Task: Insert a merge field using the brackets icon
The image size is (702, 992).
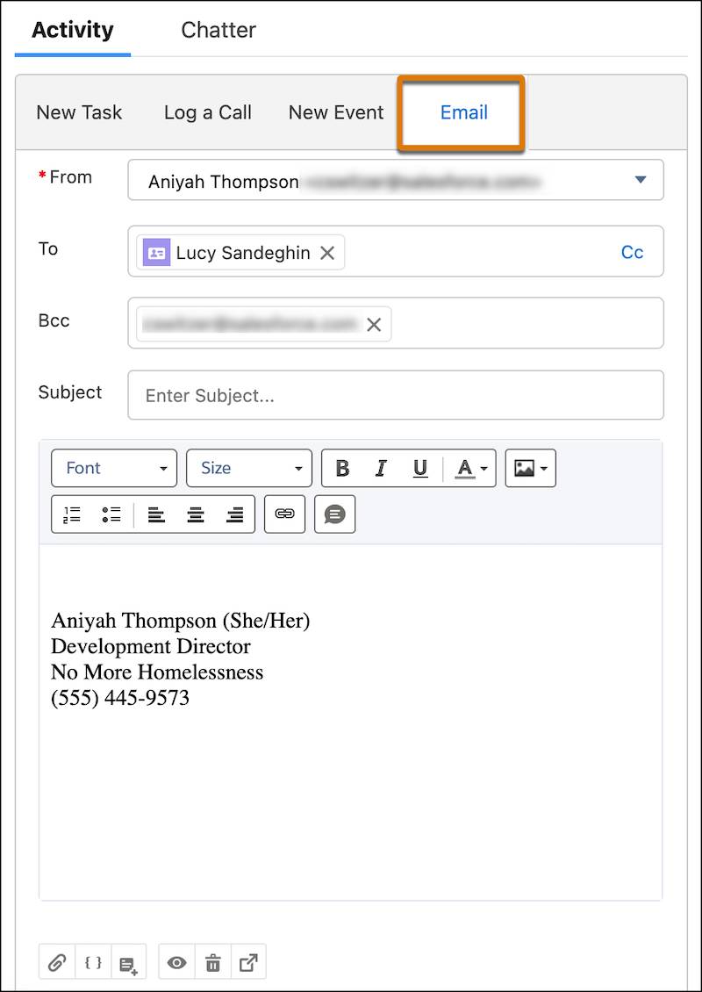Action: (x=92, y=961)
